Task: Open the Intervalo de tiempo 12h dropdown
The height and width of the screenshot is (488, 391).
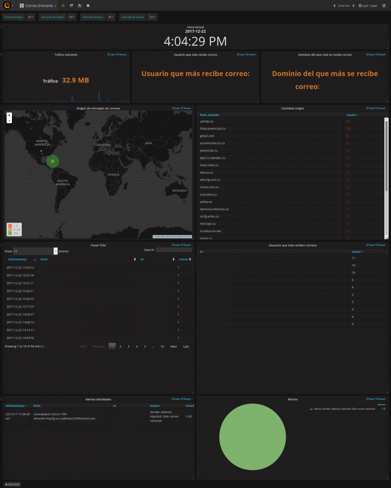Action: 152,17
